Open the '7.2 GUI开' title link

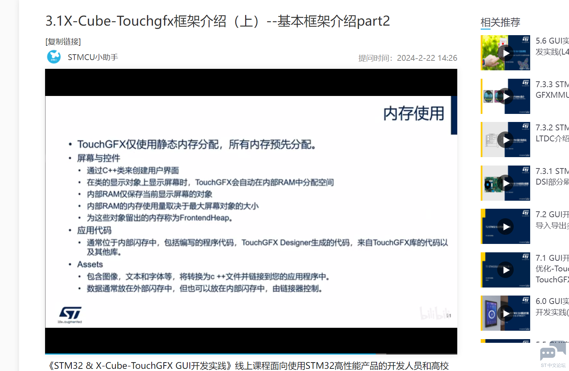552,220
